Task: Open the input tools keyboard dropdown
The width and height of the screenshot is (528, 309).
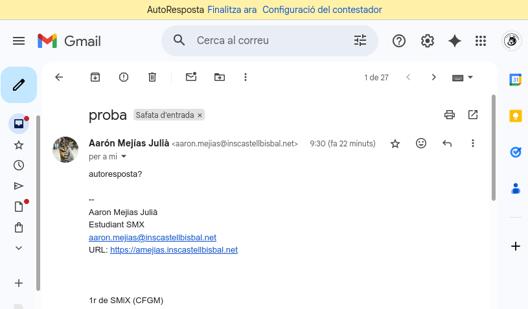Action: point(463,77)
